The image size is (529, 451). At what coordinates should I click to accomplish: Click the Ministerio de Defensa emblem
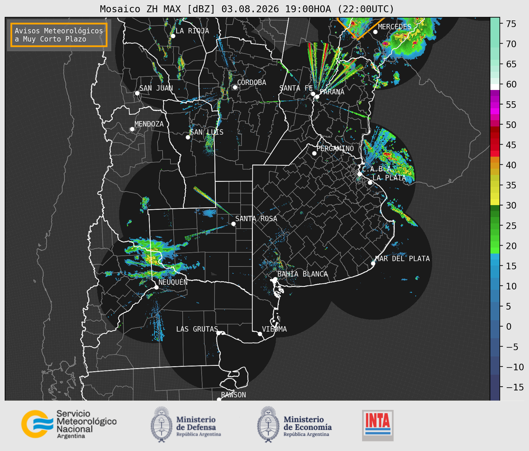click(x=161, y=425)
